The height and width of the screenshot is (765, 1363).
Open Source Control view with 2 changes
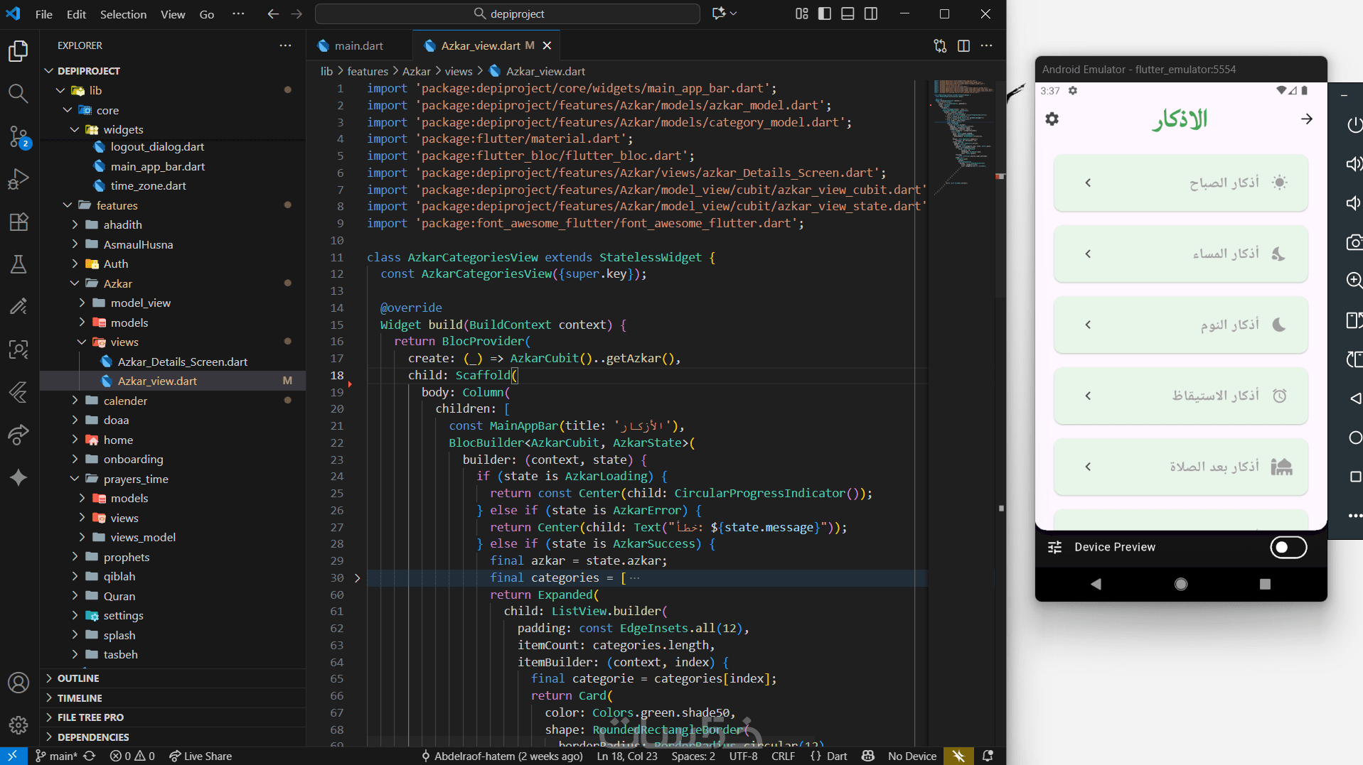(18, 136)
